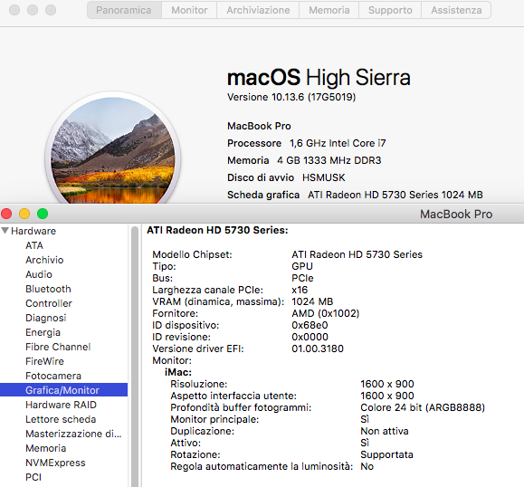This screenshot has height=487, width=524.
Task: Click the Processore 1,6 GHz Intel Core i7 value
Action: 338,143
